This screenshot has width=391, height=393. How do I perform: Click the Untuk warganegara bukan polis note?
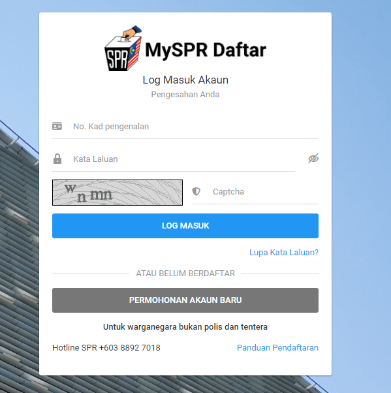185,327
